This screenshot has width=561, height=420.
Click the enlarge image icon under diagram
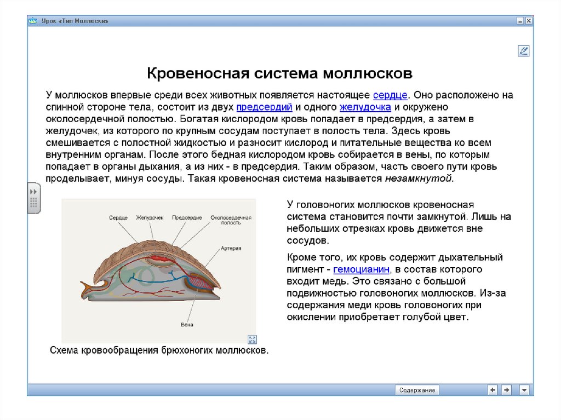[252, 339]
